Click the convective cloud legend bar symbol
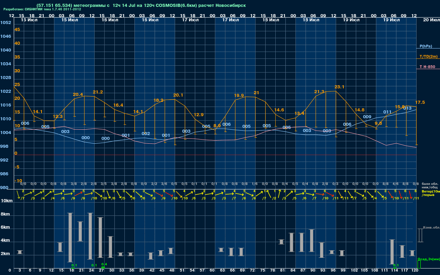 (420, 235)
